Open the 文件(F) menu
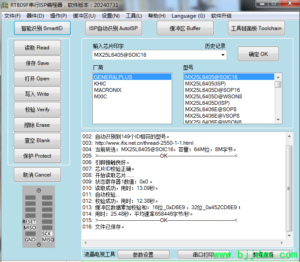Viewport: 300px width, 262px height. click(x=12, y=16)
